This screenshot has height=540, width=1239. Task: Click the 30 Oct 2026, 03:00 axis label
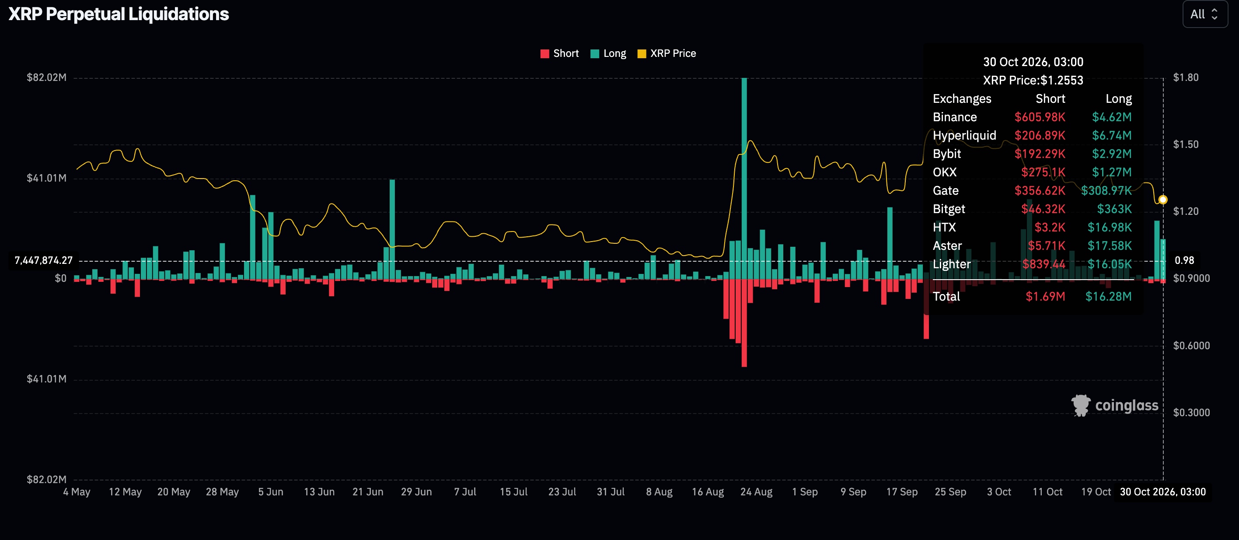point(1162,492)
